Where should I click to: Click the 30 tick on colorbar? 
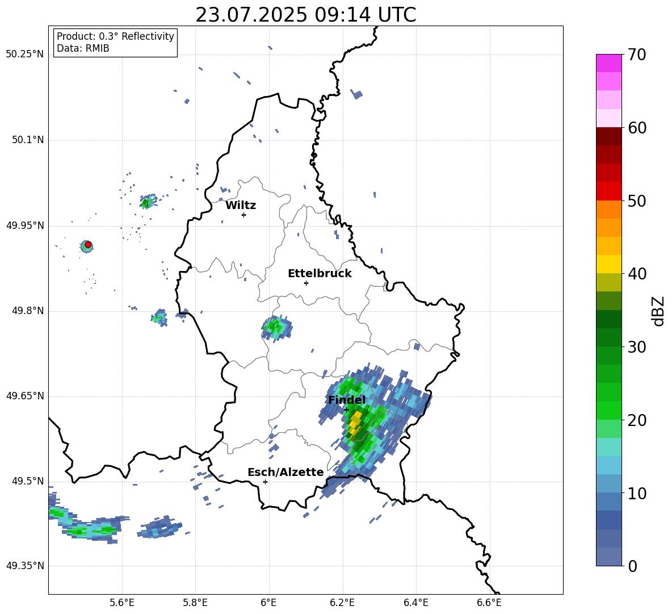(x=637, y=347)
